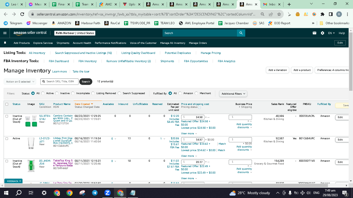Click the share page icon in address bar

[x=271, y=14]
